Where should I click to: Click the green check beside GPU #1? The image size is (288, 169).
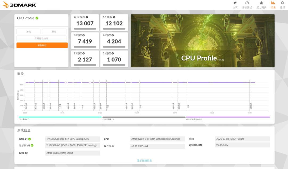30,139
